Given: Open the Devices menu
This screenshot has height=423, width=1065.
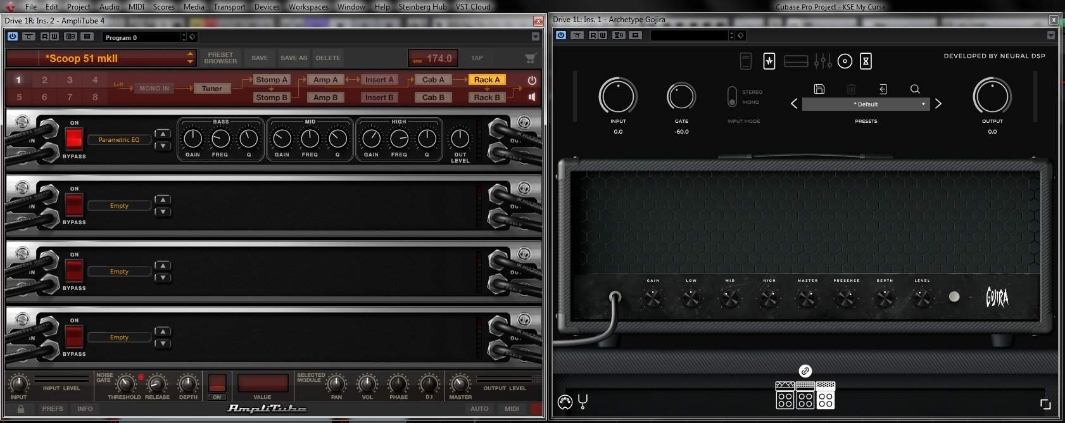Looking at the screenshot, I should coord(267,7).
